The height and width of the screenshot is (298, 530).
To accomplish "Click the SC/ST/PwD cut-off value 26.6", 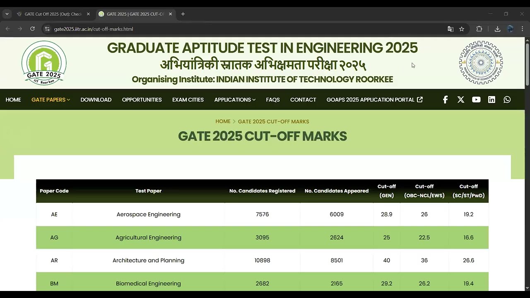I will pyautogui.click(x=469, y=260).
